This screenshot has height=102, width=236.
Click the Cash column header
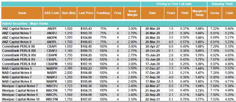point(229,13)
